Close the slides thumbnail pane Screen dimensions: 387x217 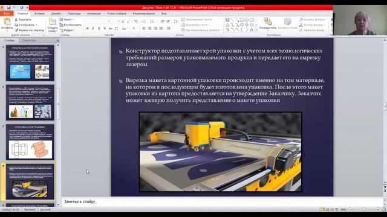pos(58,40)
